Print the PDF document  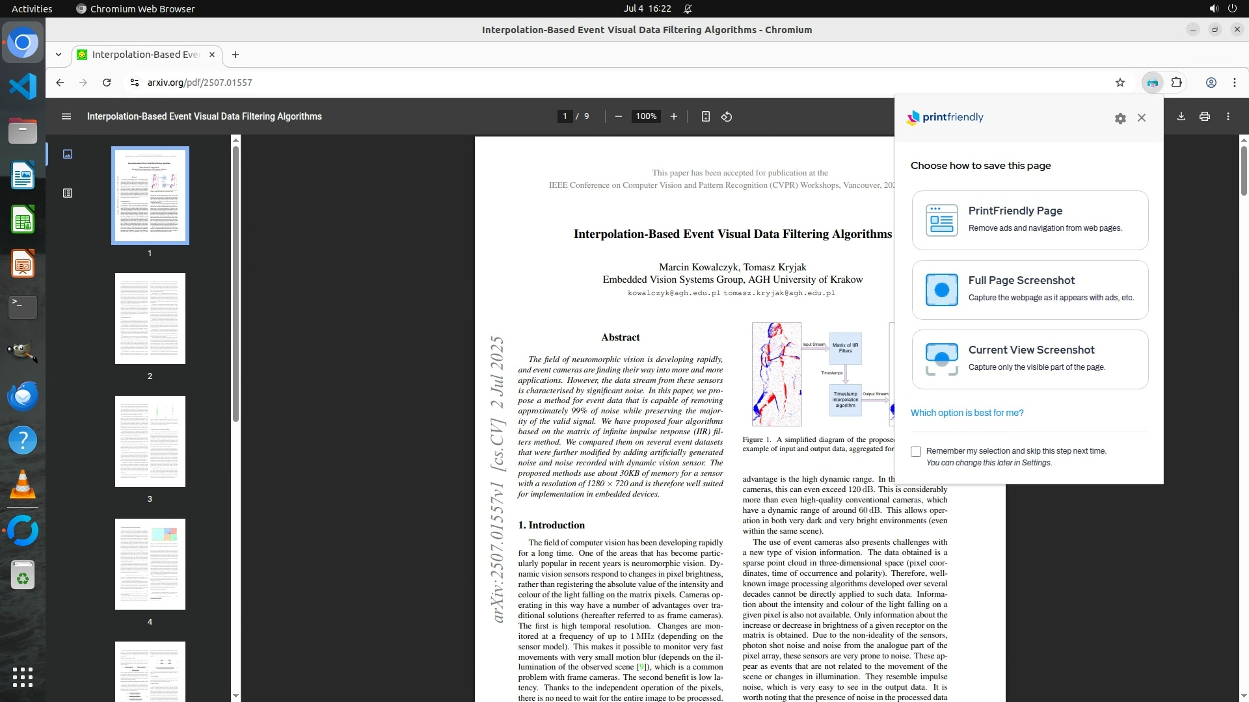[x=1204, y=116]
